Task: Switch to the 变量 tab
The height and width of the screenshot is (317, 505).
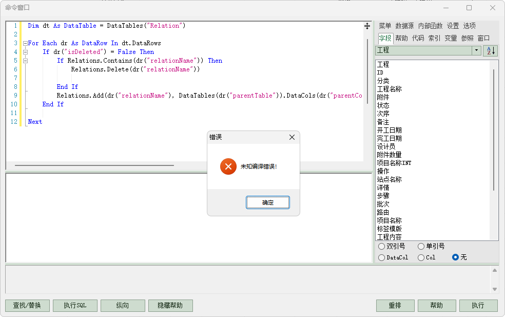Action: click(451, 38)
